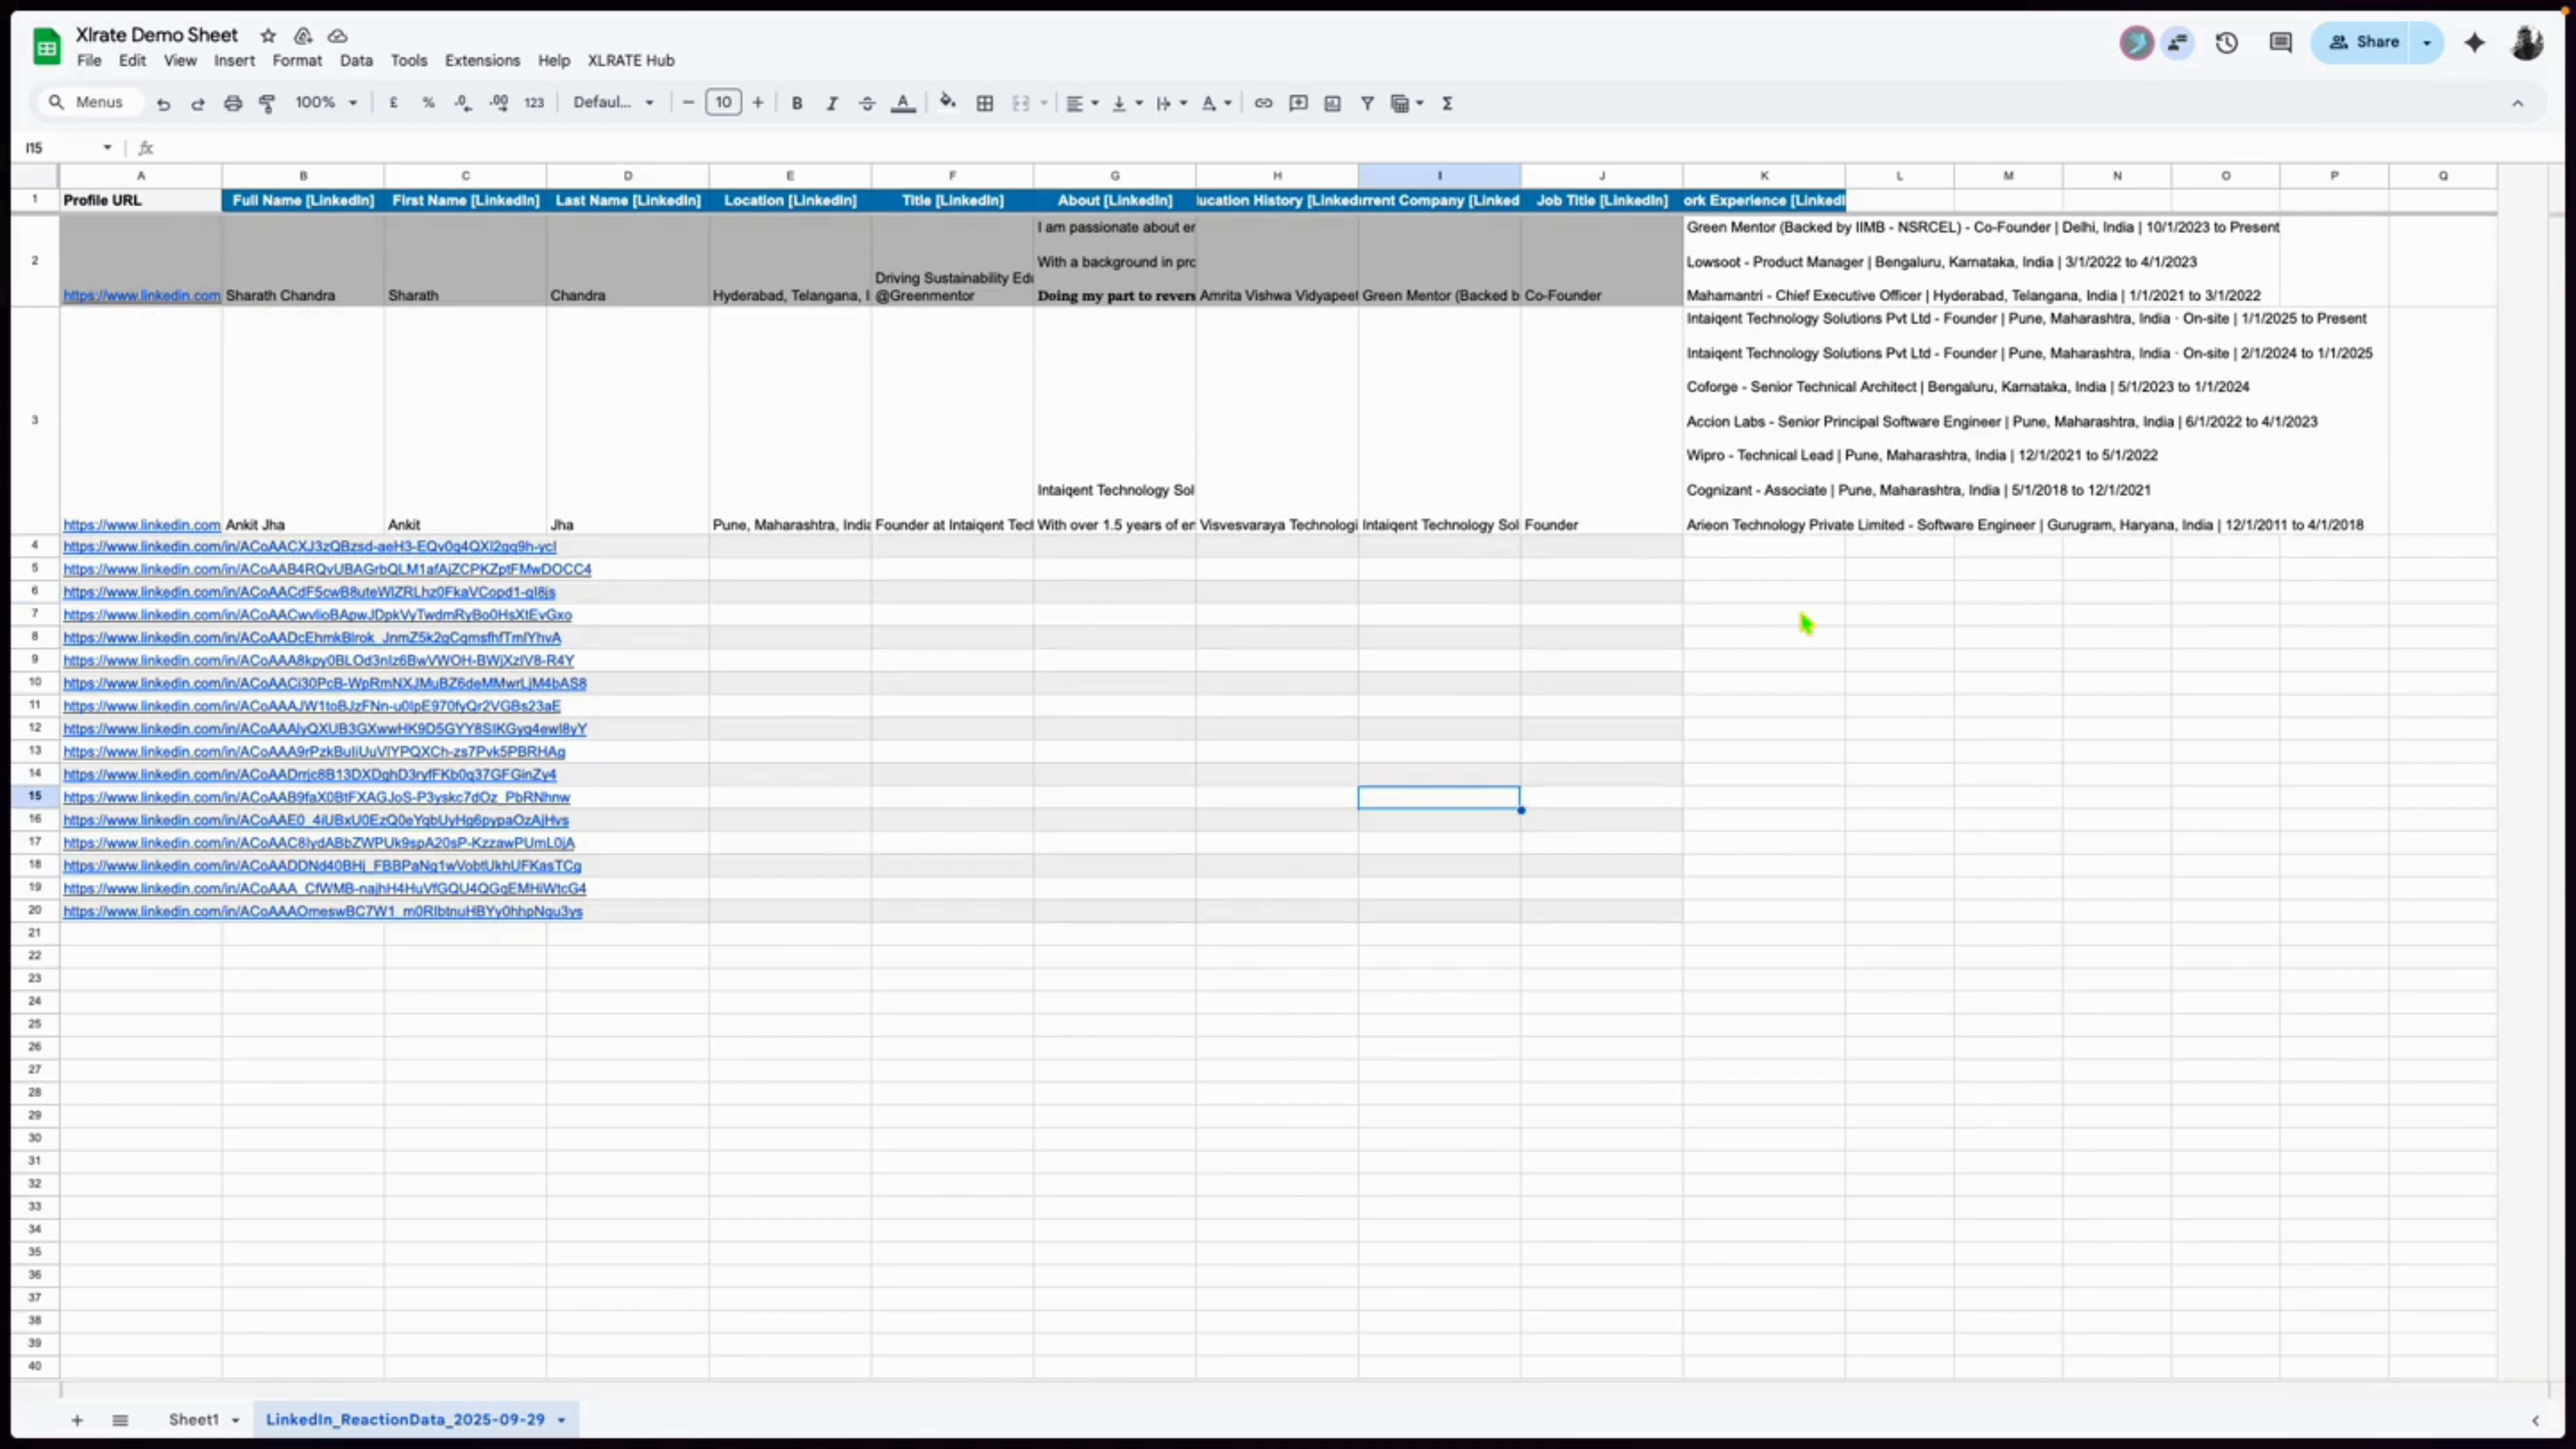The height and width of the screenshot is (1449, 2576).
Task: Expand the LinkedIn_ReactionData sheet tab menu
Action: [559, 1419]
